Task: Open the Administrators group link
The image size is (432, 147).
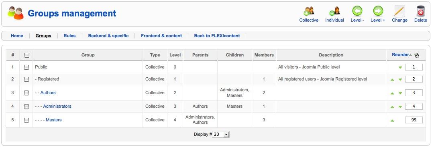Action: pos(57,106)
